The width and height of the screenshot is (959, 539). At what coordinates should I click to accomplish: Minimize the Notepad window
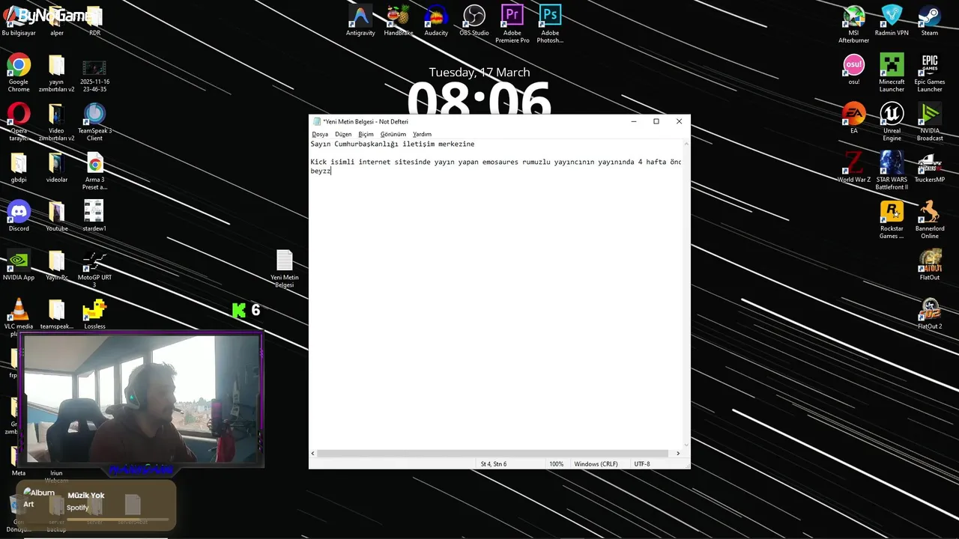pyautogui.click(x=634, y=121)
